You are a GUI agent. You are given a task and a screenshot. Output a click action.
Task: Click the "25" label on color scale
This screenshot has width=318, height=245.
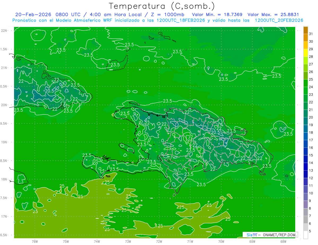(x=311, y=79)
